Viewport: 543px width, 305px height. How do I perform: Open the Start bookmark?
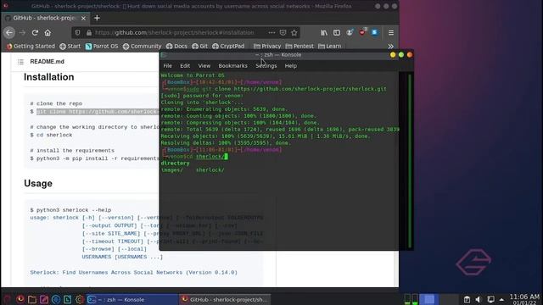[70, 46]
